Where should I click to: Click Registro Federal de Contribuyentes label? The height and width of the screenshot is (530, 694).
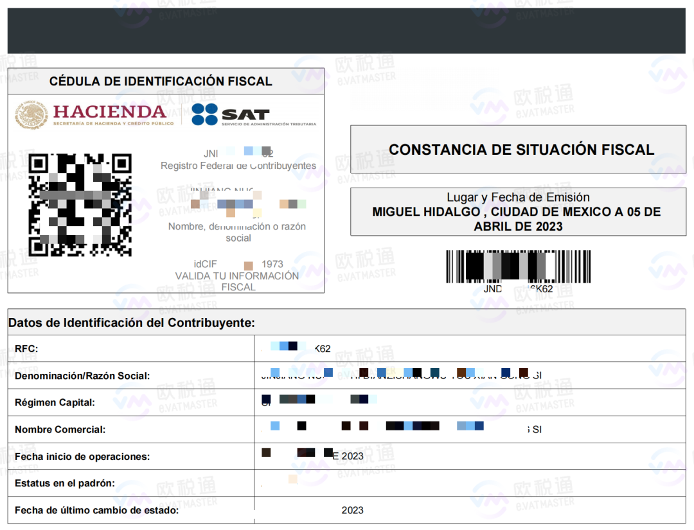(238, 166)
